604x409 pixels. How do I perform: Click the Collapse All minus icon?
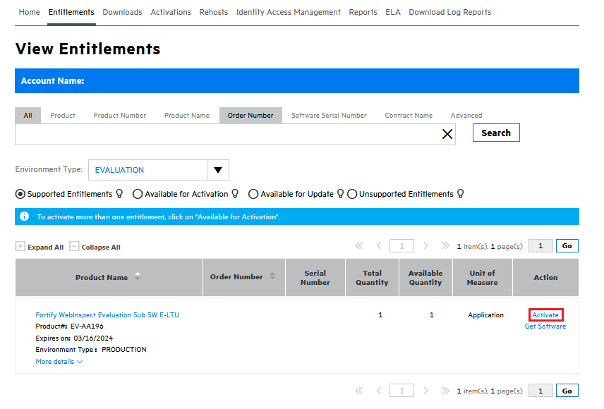pos(74,247)
